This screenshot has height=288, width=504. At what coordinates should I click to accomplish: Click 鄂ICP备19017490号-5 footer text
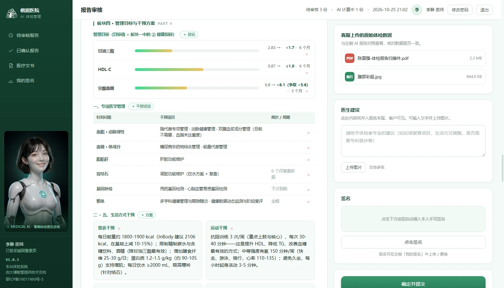pyautogui.click(x=24, y=279)
